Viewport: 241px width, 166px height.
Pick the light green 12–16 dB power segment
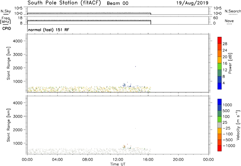click(x=220, y=66)
